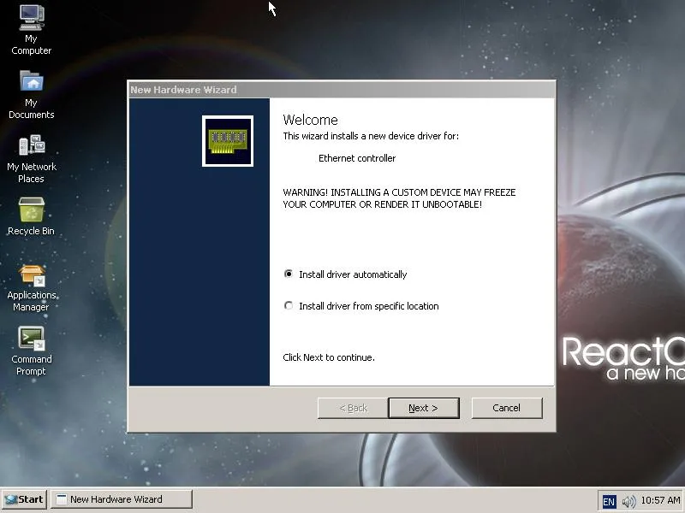Click the Ethernet controller label text
Image resolution: width=685 pixels, height=513 pixels.
[x=356, y=158]
